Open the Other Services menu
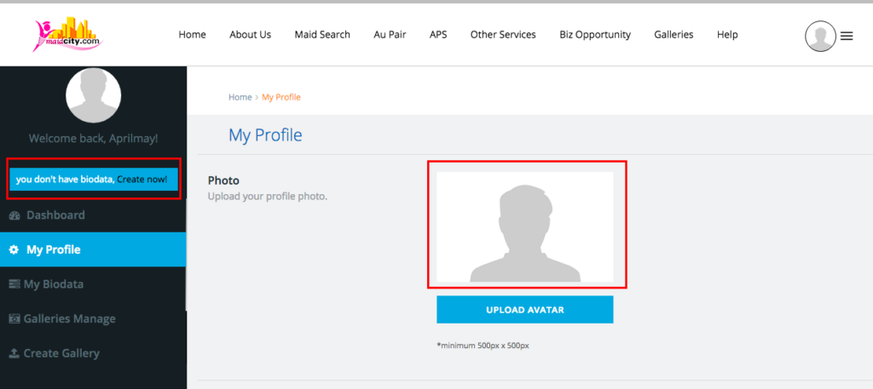This screenshot has width=873, height=389. 503,34
